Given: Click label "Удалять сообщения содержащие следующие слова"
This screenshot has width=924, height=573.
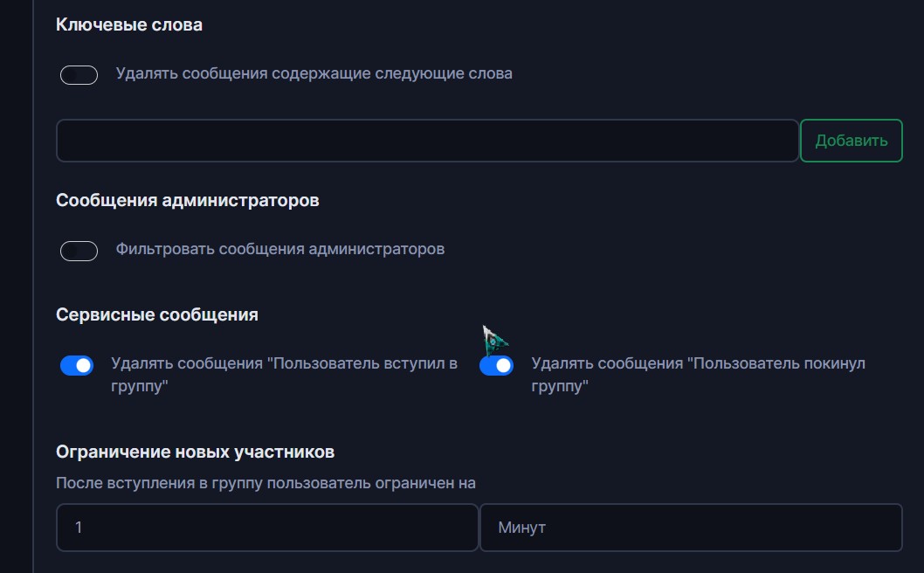Looking at the screenshot, I should click(x=314, y=73).
